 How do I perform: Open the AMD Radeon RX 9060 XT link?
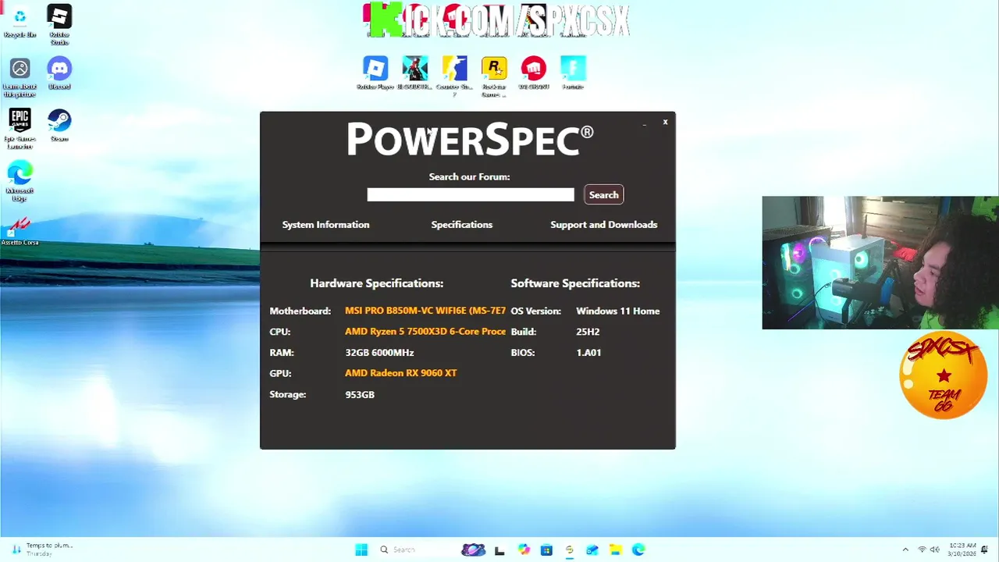400,373
